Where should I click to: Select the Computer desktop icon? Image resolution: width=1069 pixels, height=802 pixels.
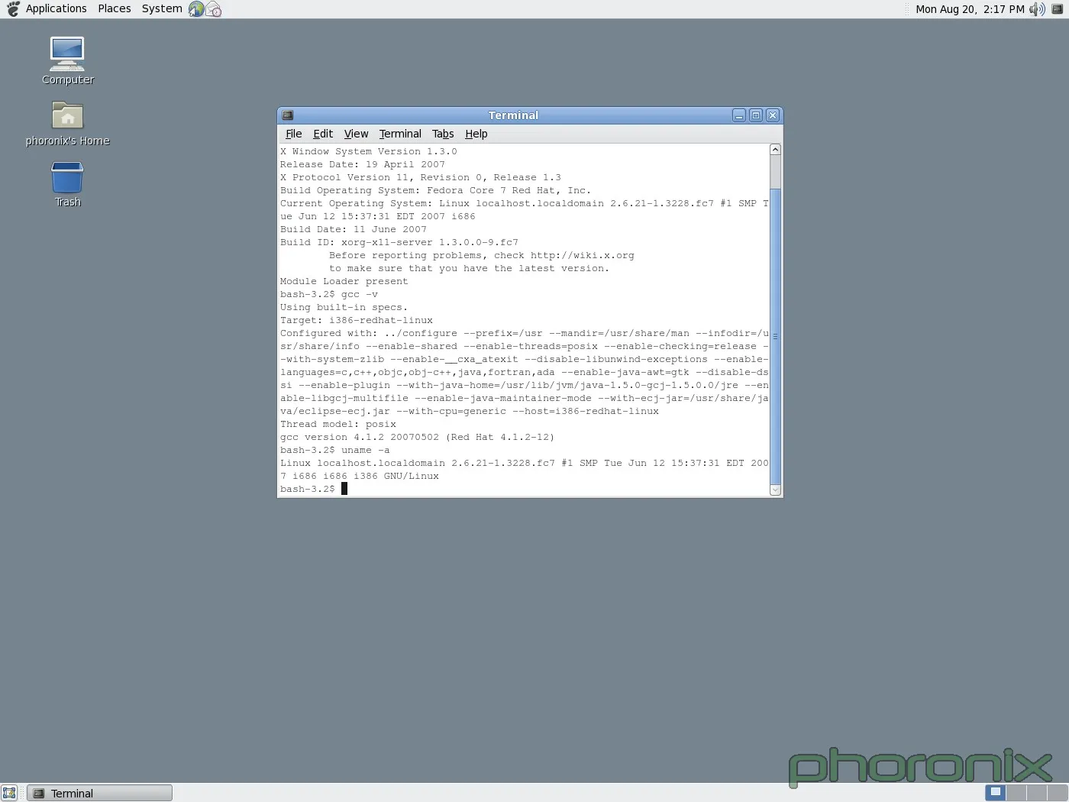click(67, 60)
